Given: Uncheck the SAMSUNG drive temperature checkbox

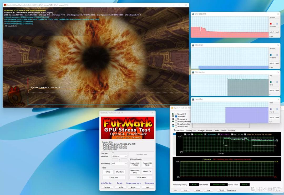Looking at the screenshot, I should point(245,134).
